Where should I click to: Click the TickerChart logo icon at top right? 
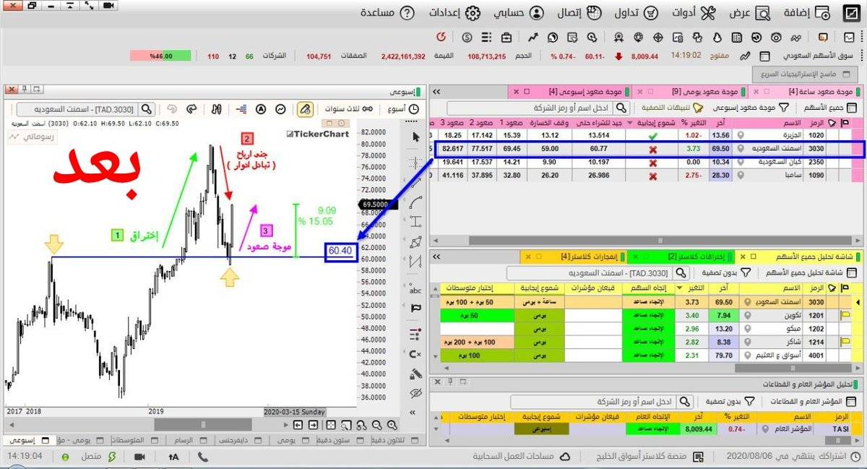click(x=851, y=13)
